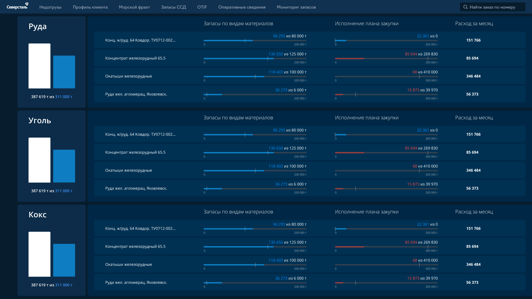This screenshot has height=299, width=532.
Task: Open the OTIF page
Action: (x=202, y=7)
